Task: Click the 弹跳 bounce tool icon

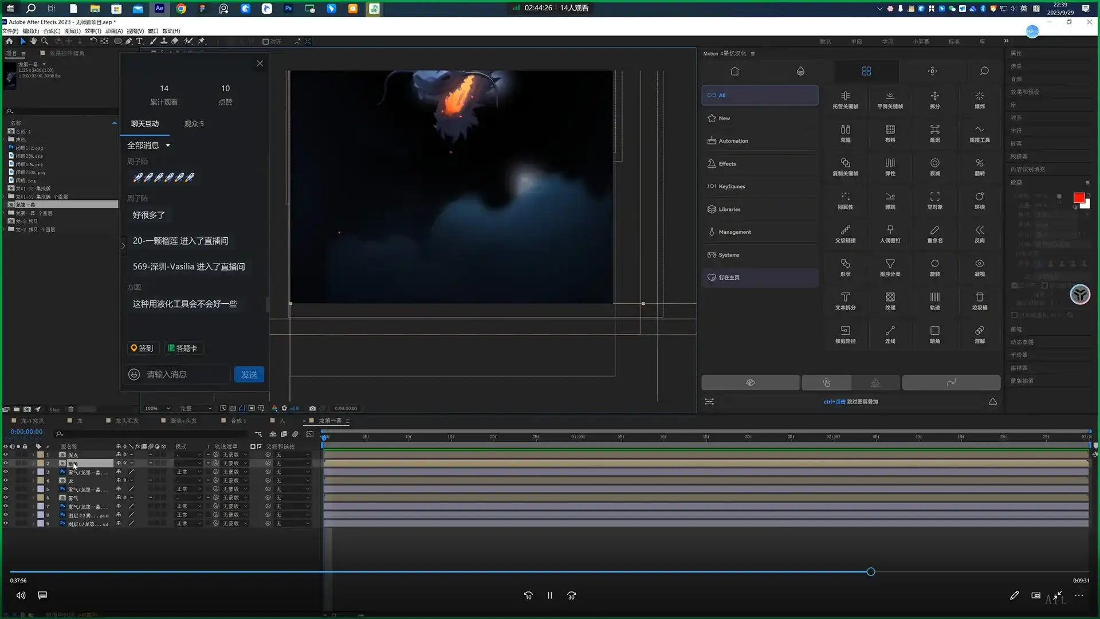Action: (890, 199)
